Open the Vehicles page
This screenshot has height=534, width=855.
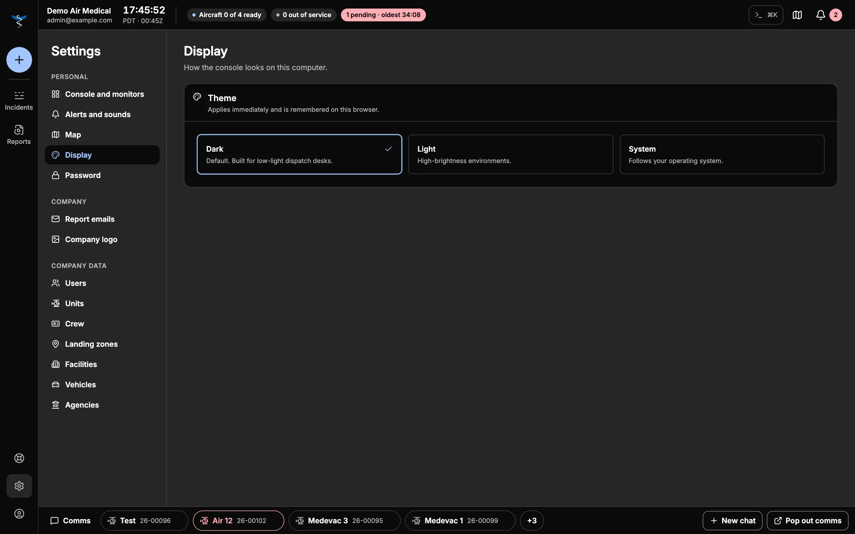(102, 384)
